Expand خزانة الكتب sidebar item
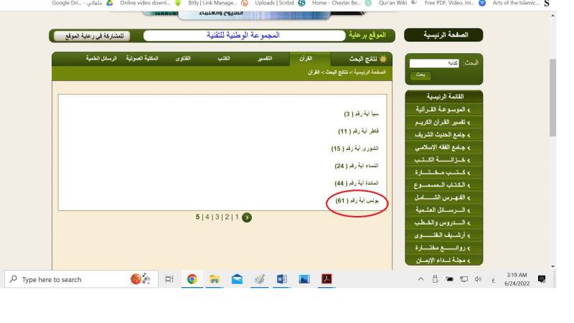This screenshot has width=574, height=323. (443, 160)
